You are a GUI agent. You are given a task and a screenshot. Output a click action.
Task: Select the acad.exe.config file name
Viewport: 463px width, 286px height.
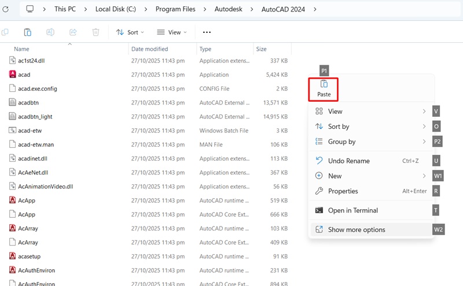tap(38, 88)
